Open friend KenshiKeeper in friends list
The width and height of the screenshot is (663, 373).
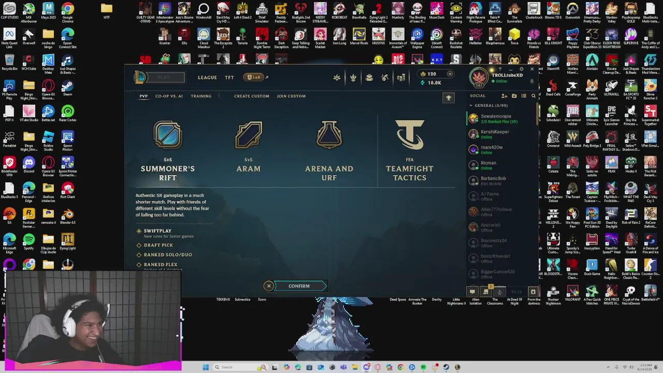[501, 134]
